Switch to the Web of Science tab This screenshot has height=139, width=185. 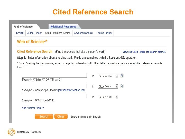23,27
